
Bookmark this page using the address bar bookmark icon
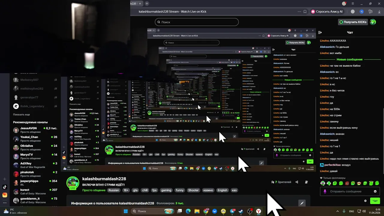click(305, 12)
